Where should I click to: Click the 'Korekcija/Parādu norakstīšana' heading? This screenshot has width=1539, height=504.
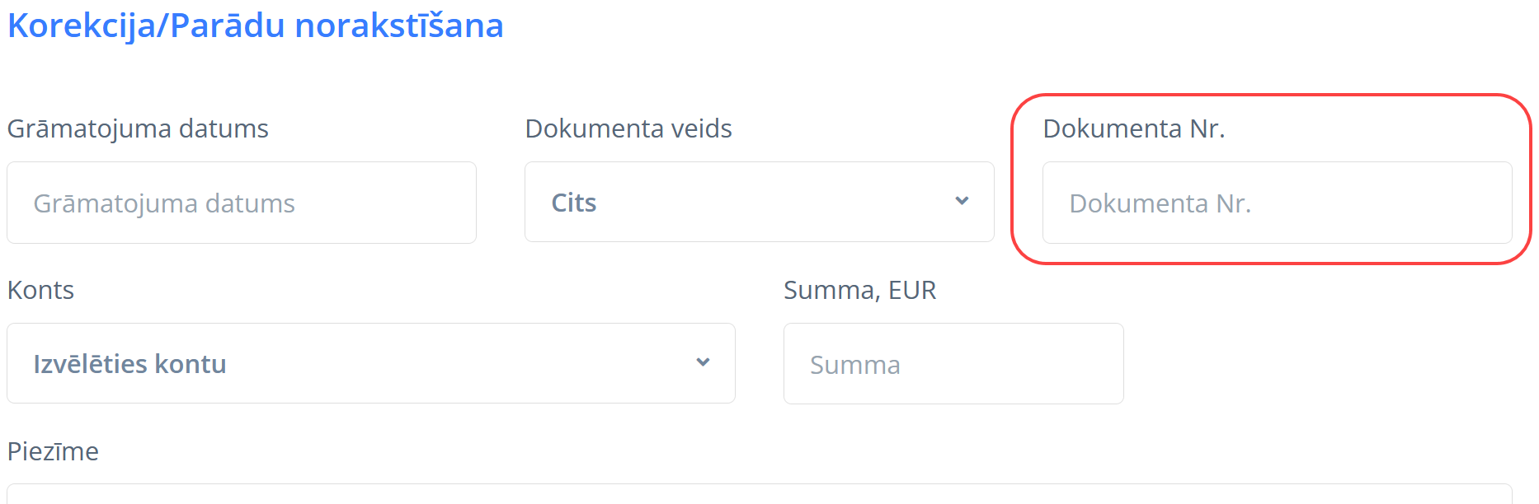click(x=256, y=26)
